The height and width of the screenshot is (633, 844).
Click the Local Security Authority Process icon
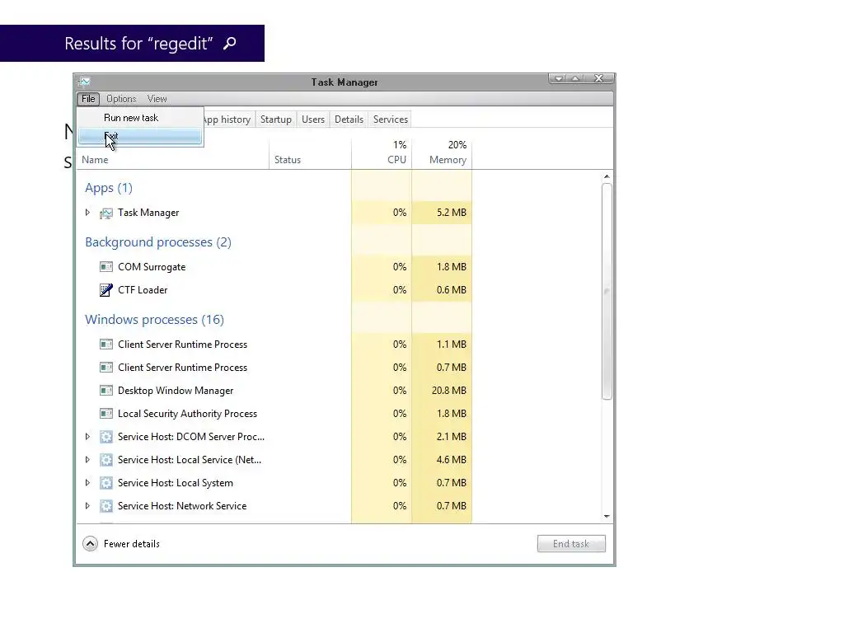coord(106,414)
